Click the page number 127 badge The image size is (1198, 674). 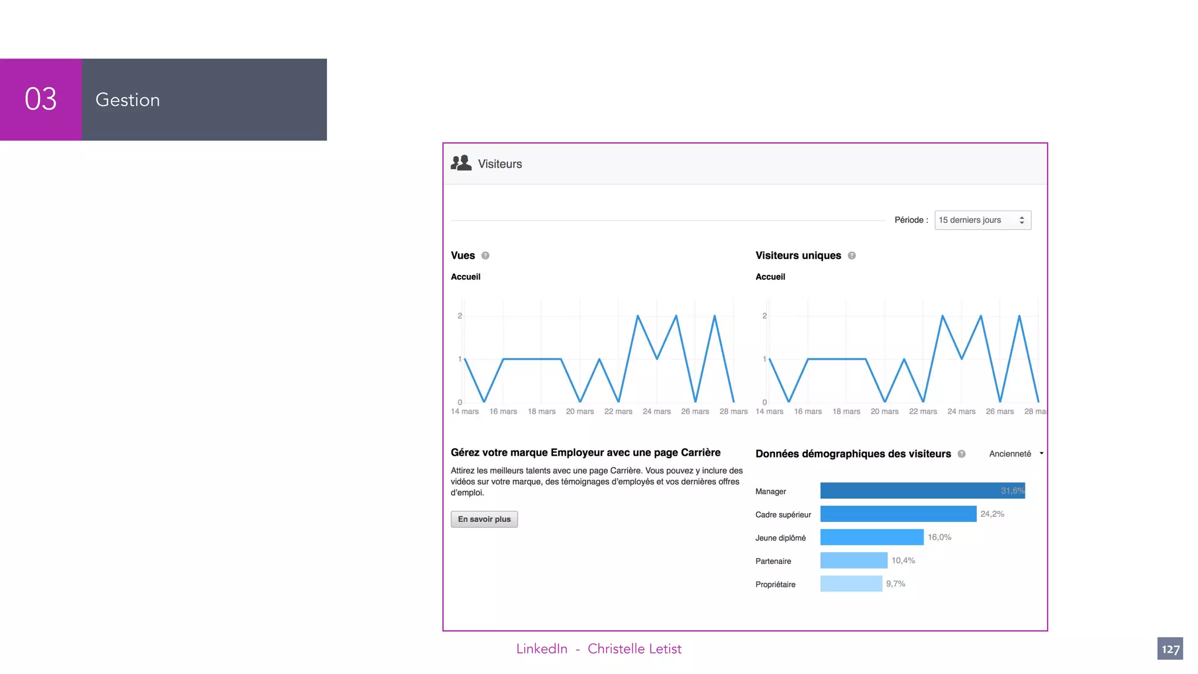tap(1169, 649)
